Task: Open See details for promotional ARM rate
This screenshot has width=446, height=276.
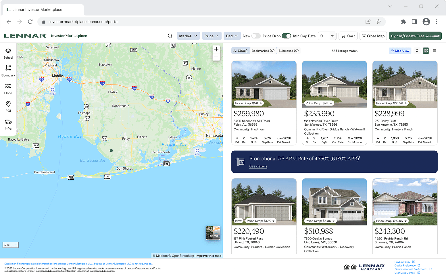Action: point(258,166)
